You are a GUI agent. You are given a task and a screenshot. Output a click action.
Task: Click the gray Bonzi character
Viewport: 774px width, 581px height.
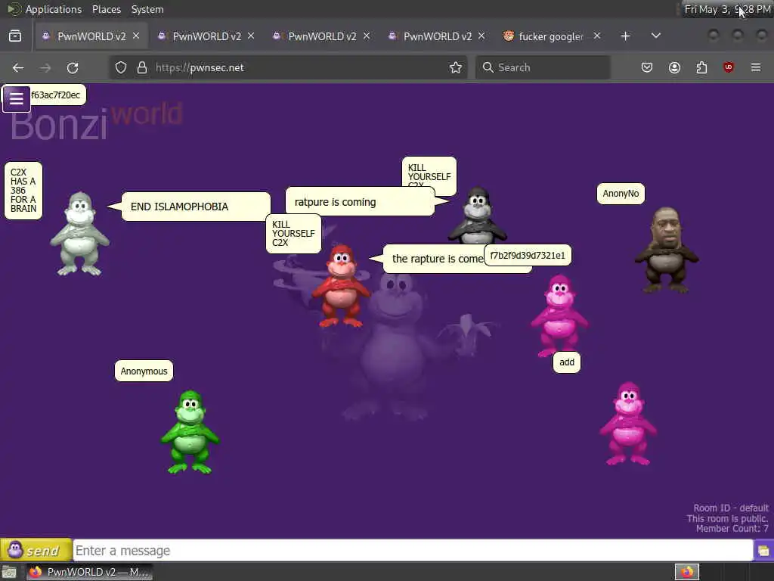tap(80, 234)
